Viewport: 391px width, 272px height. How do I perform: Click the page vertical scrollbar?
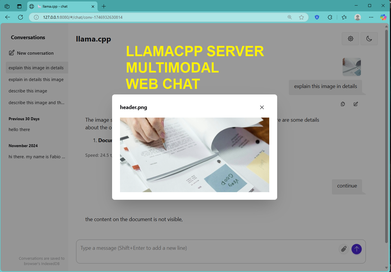click(x=386, y=136)
